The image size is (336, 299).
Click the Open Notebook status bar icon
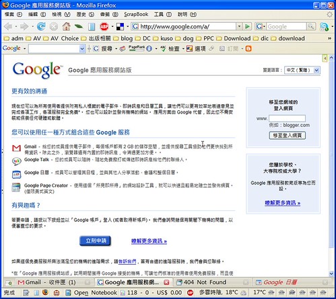68,292
